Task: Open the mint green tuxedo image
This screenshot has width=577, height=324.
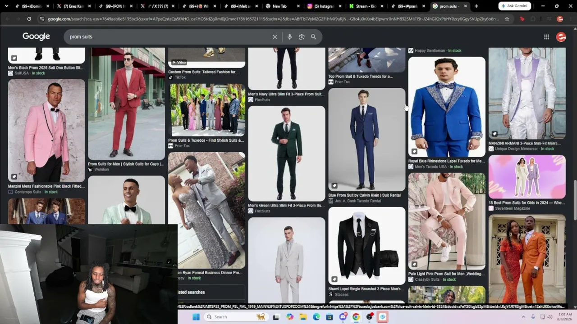Action: coord(127,200)
